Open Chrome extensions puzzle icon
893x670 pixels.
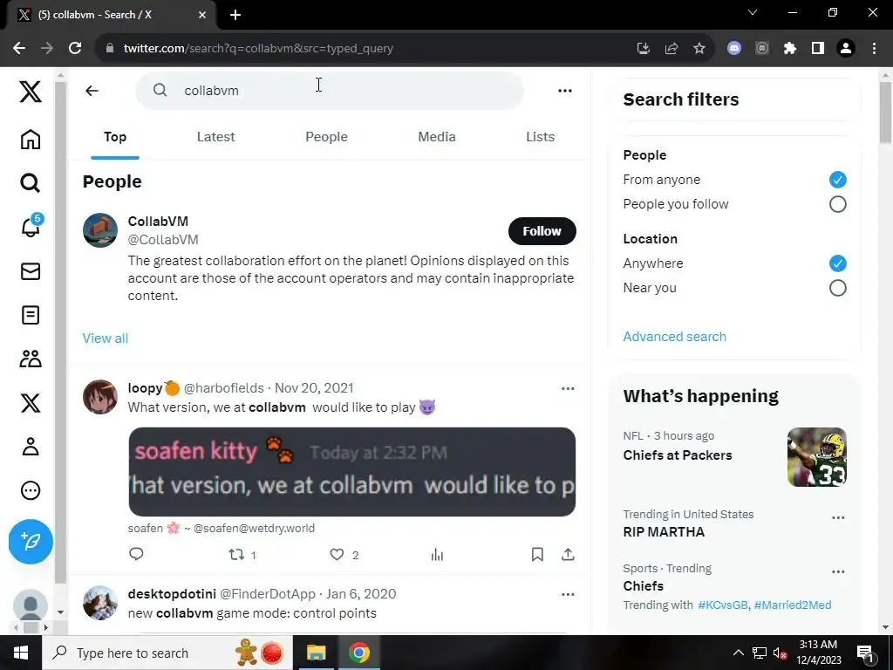[x=790, y=49]
